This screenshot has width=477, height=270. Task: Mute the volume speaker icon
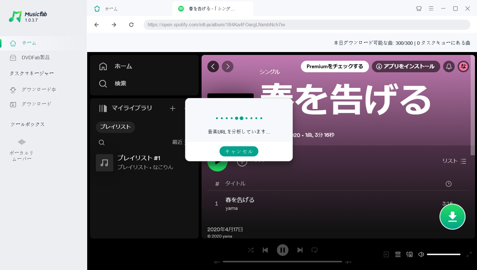[421, 254]
